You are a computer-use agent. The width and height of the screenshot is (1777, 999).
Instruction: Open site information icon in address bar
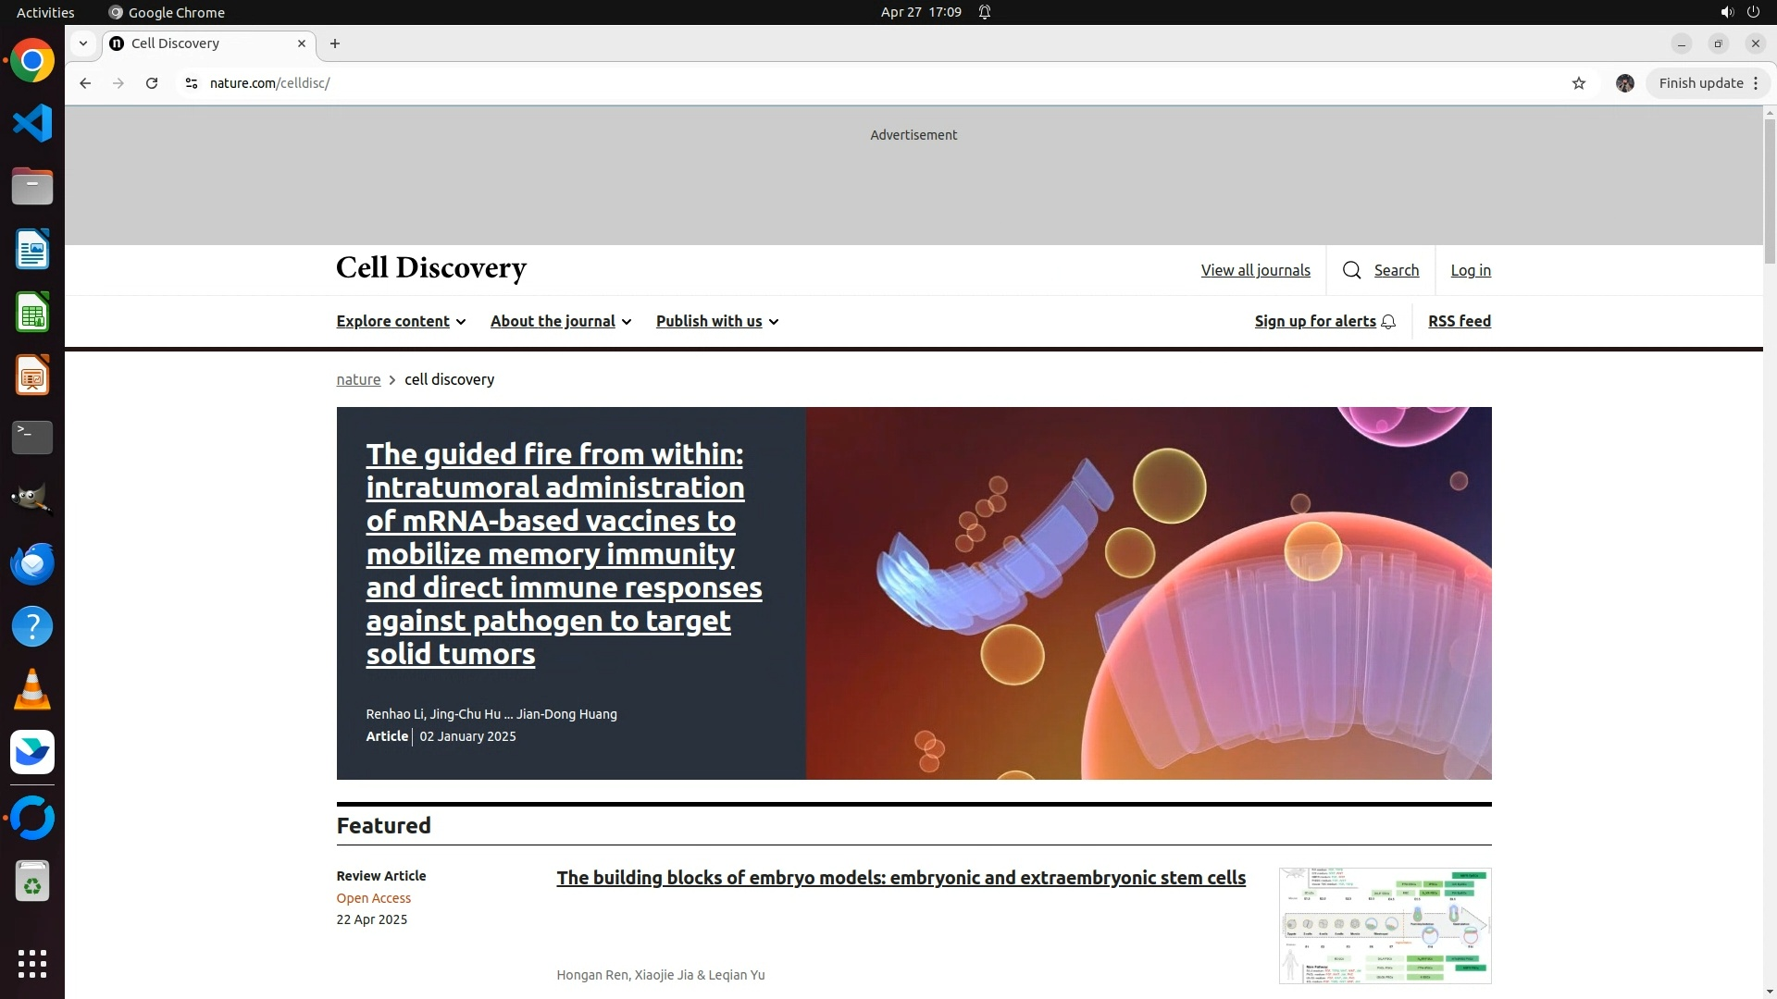pyautogui.click(x=192, y=83)
